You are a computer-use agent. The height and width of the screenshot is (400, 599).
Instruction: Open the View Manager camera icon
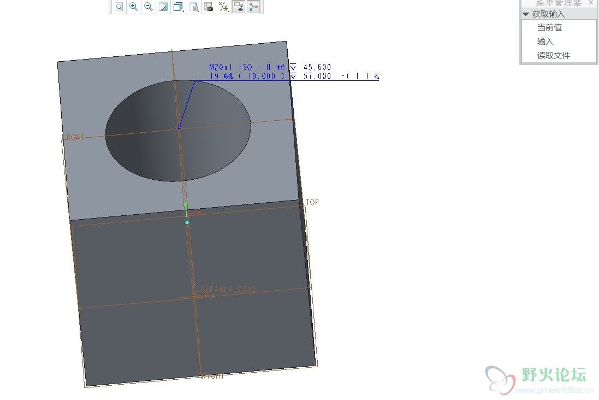[209, 7]
